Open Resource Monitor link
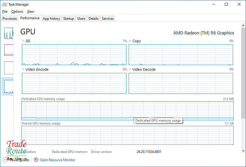This screenshot has height=167, width=246. coord(57,160)
